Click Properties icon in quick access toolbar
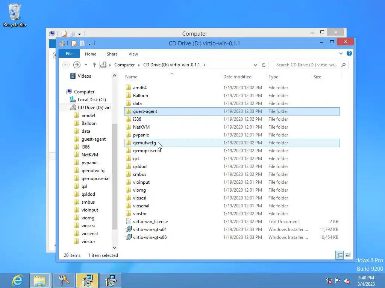Image resolution: width=385 pixels, height=288 pixels. (74, 43)
